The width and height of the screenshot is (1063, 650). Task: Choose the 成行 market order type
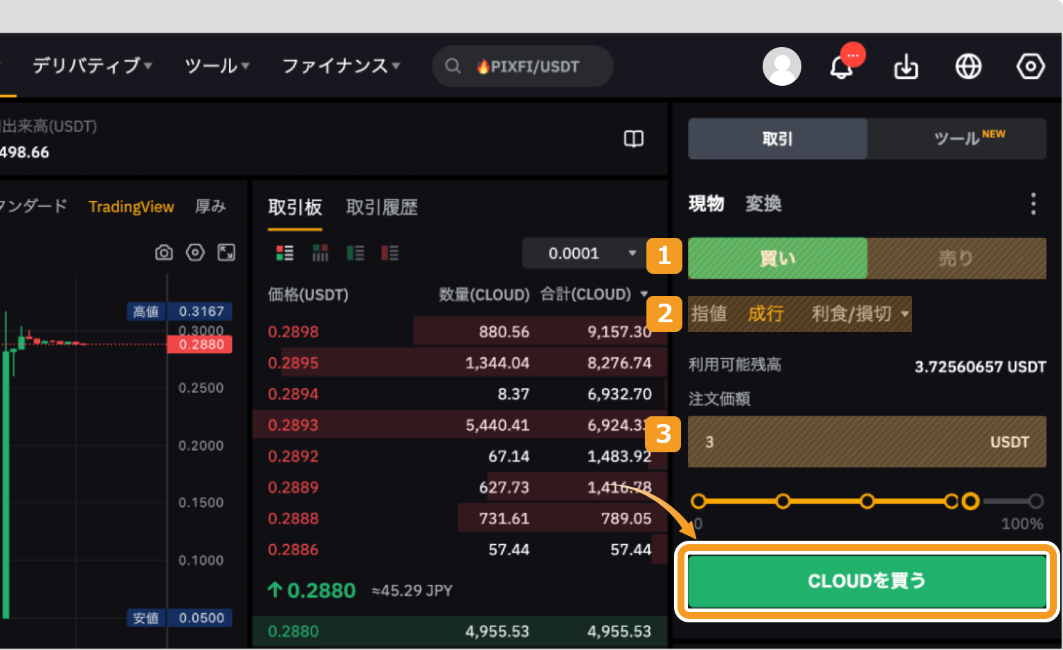(x=765, y=314)
